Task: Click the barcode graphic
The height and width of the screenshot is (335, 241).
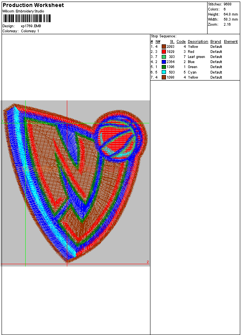Action: click(x=27, y=18)
